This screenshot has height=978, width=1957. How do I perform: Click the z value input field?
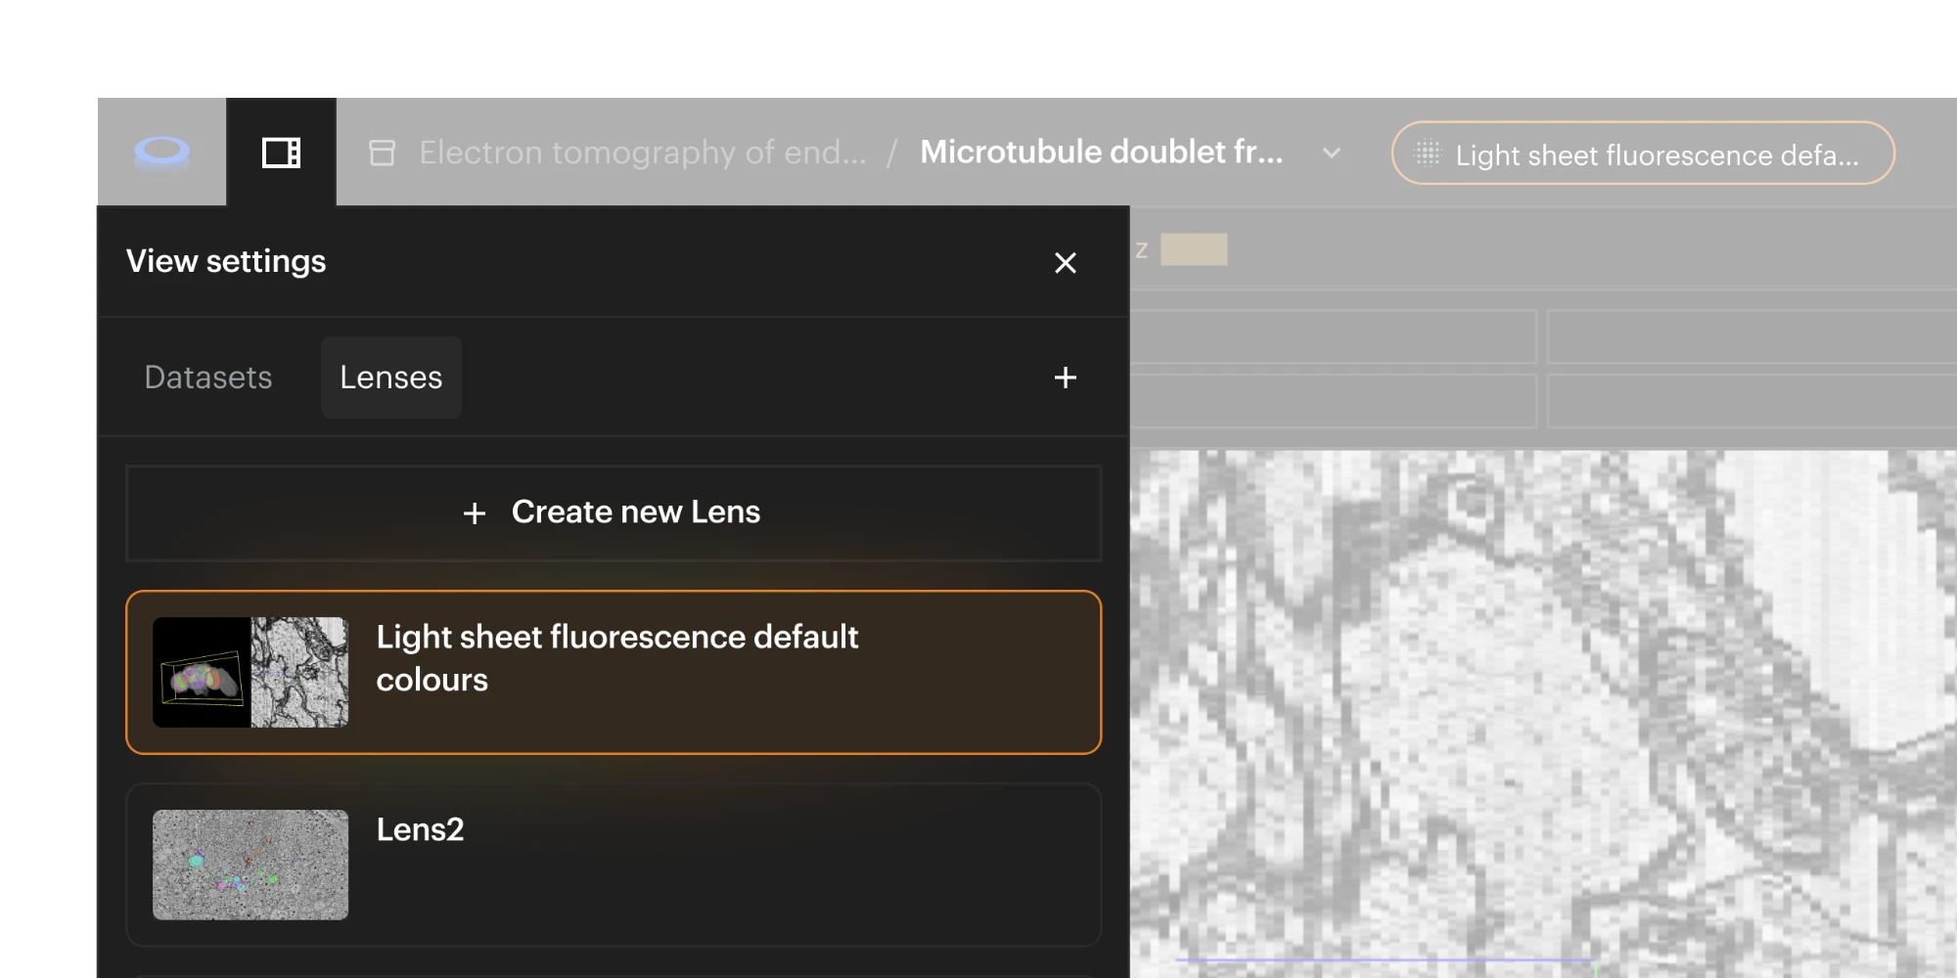tap(1194, 249)
